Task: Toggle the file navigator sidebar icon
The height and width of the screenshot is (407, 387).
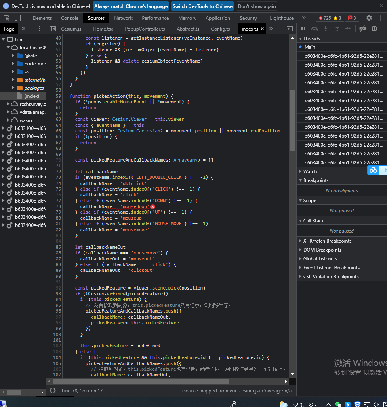Action: [x=53, y=29]
